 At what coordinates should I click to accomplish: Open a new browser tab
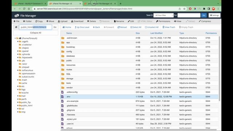coord(121,4)
